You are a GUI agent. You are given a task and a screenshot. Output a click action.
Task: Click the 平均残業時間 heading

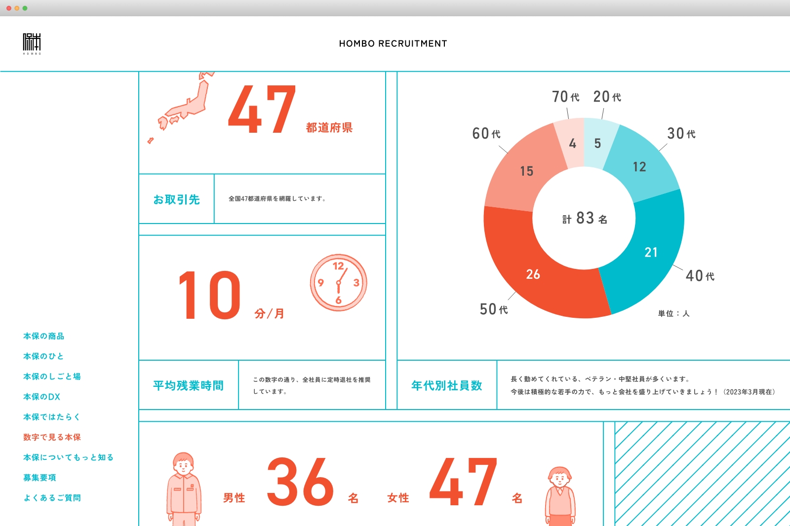(189, 385)
